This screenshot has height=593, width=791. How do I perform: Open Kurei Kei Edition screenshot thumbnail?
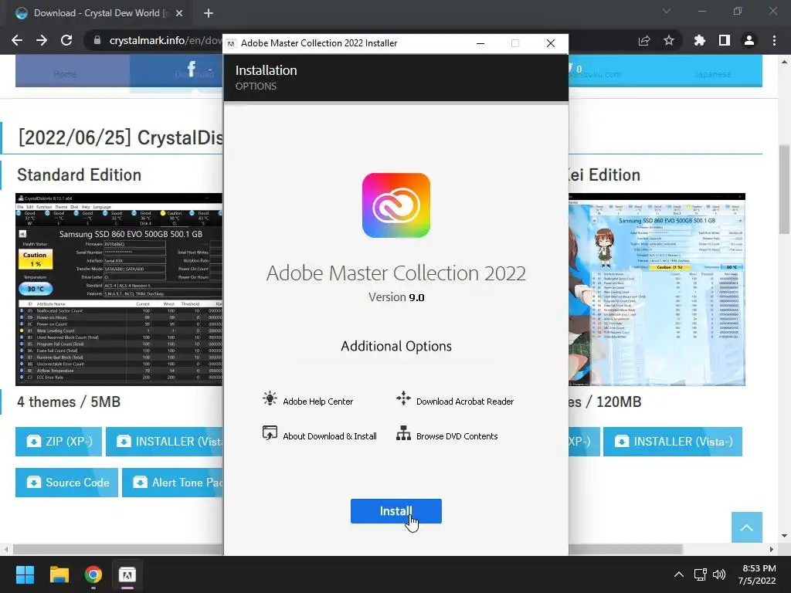click(657, 290)
